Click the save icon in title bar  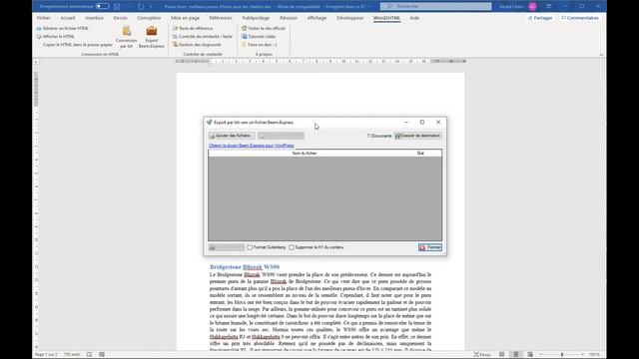[117, 7]
